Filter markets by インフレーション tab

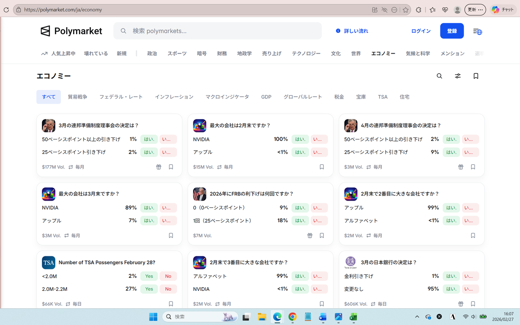[x=174, y=97]
